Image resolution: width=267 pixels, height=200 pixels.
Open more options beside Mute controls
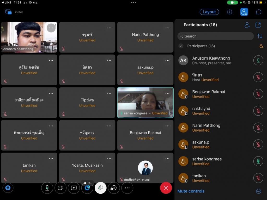click(x=258, y=191)
